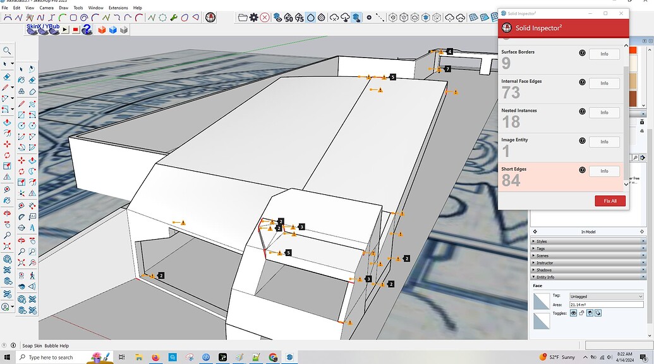Click Info next to Short Edges
The width and height of the screenshot is (654, 364).
pyautogui.click(x=603, y=171)
